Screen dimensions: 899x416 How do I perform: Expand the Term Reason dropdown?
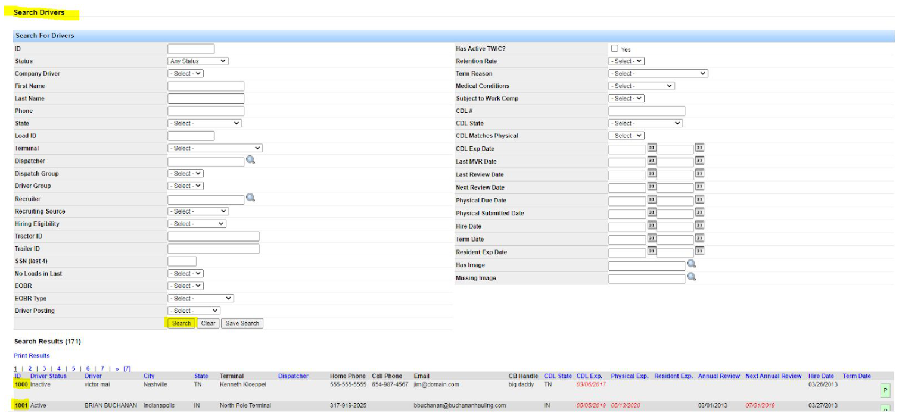click(x=658, y=74)
